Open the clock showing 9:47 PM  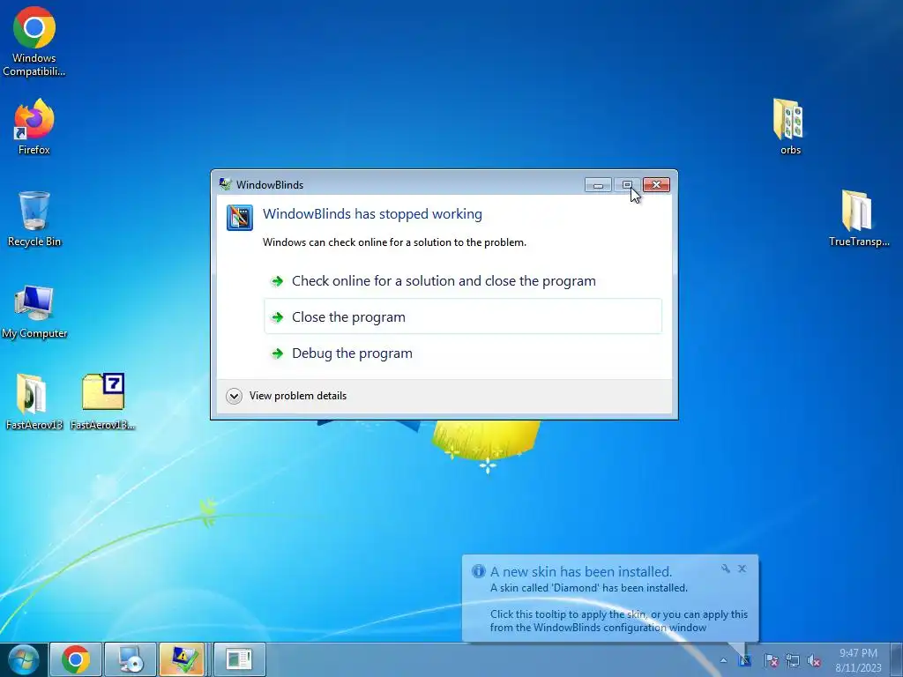pos(858,660)
